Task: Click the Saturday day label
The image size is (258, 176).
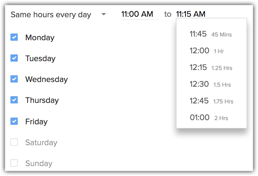Action: pyautogui.click(x=41, y=143)
